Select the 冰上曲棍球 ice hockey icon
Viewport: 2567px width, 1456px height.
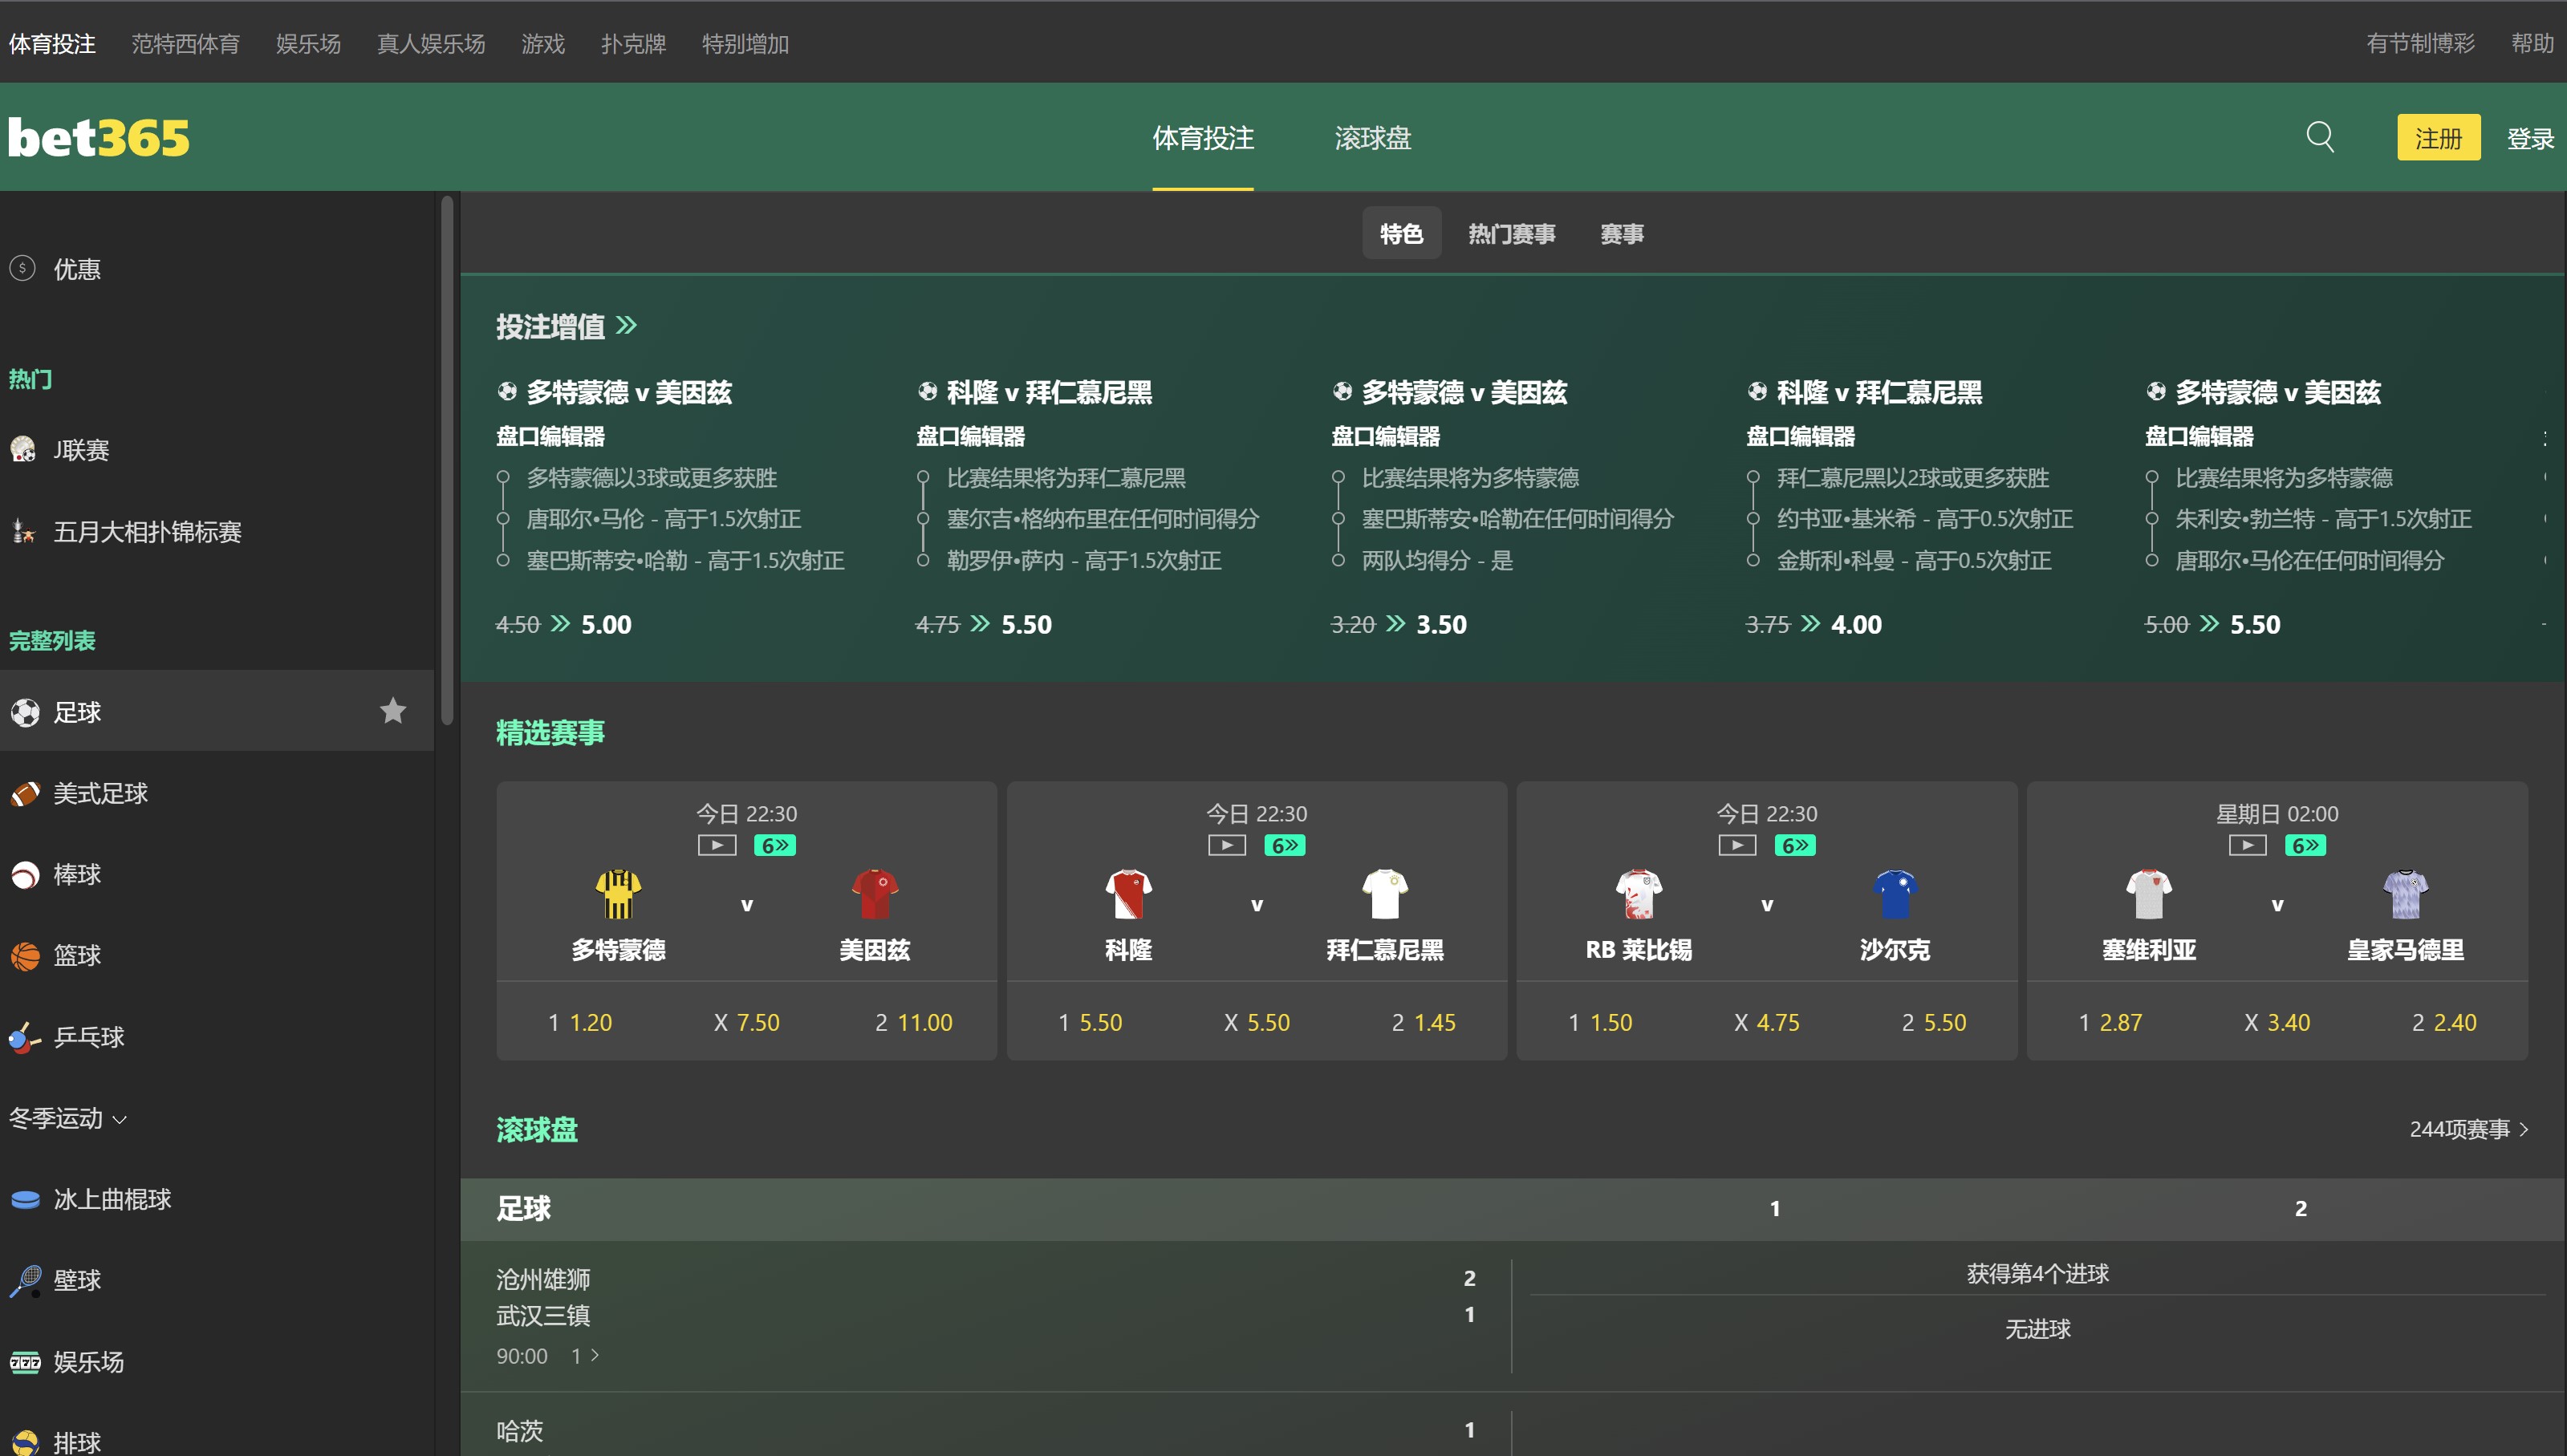25,1199
